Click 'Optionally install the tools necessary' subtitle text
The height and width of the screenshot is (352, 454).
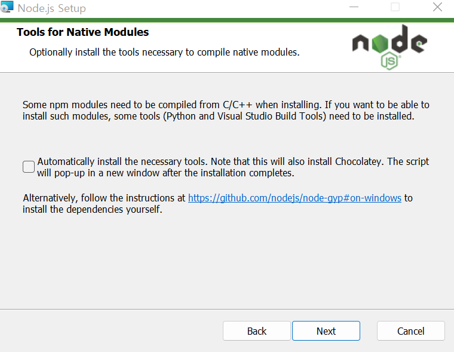click(x=164, y=53)
